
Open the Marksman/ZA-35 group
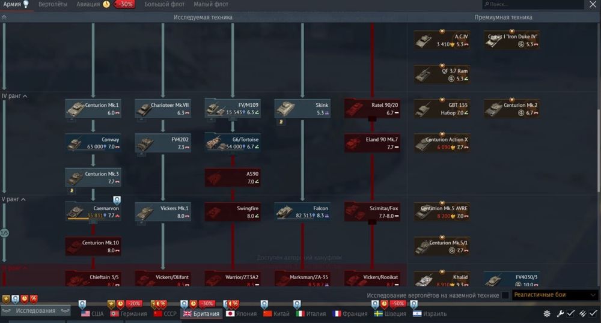(302, 279)
